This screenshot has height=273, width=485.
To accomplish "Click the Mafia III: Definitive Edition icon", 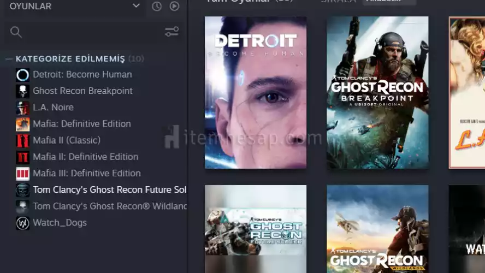I will click(22, 174).
